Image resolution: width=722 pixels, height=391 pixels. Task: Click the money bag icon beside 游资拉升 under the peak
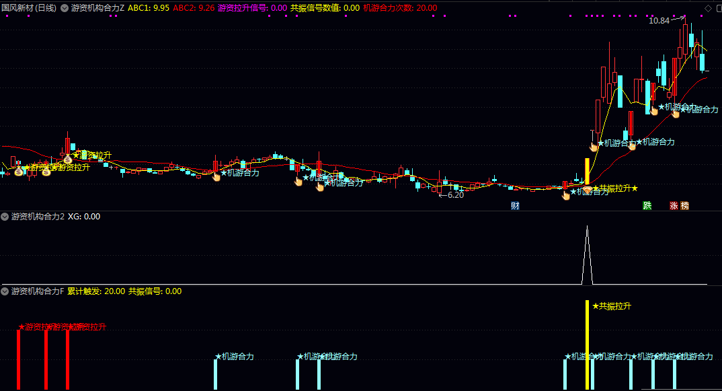tap(68, 159)
